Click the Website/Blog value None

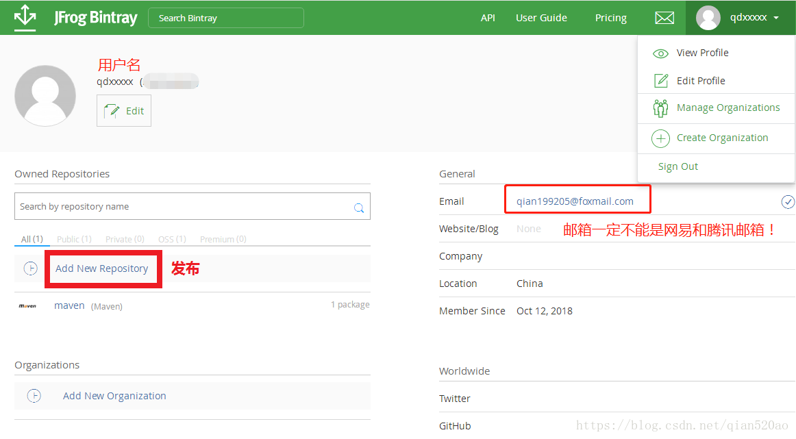pyautogui.click(x=528, y=229)
